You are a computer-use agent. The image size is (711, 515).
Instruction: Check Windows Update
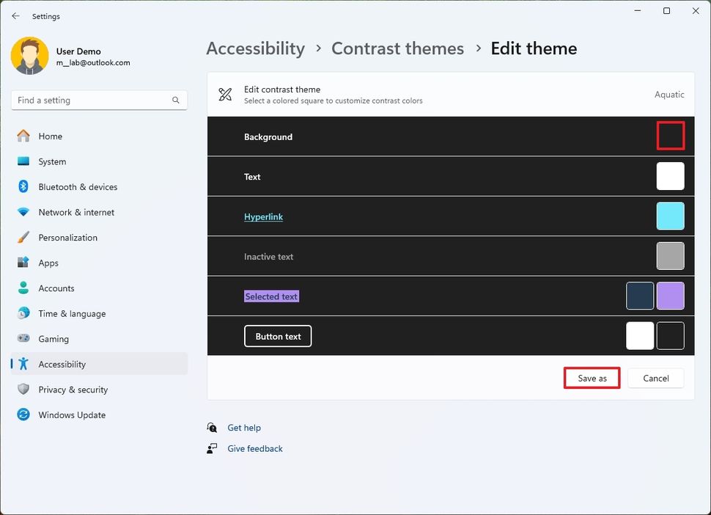71,414
